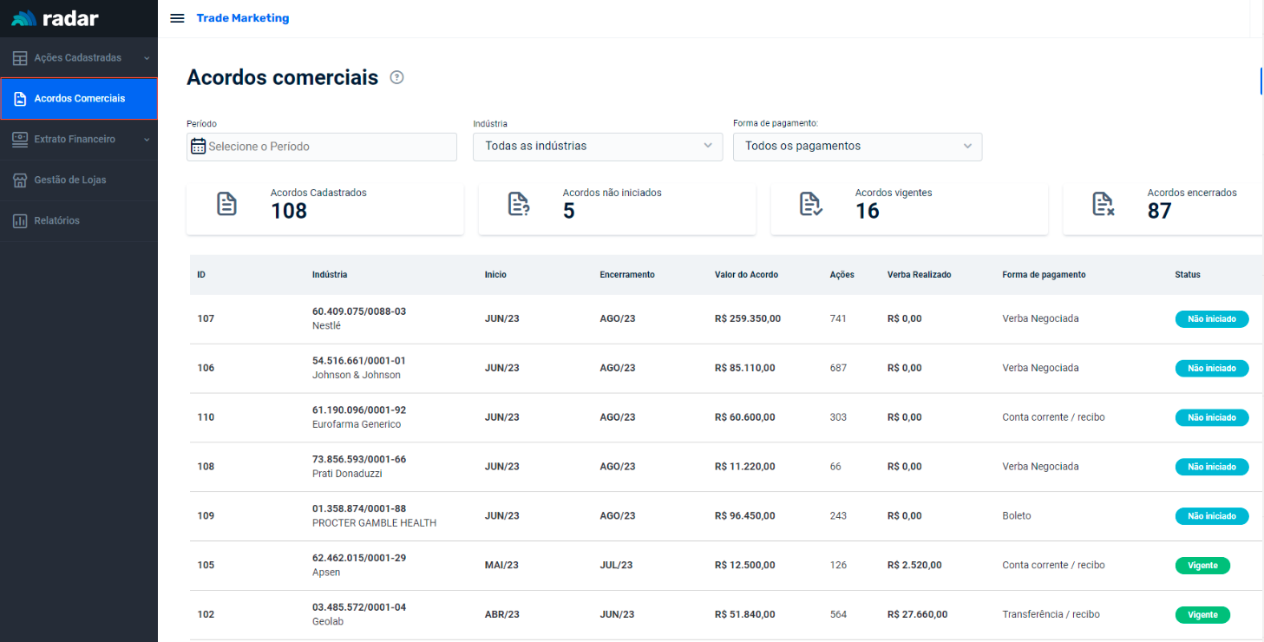The image size is (1264, 642).
Task: Open the Indústria dropdown
Action: point(597,147)
